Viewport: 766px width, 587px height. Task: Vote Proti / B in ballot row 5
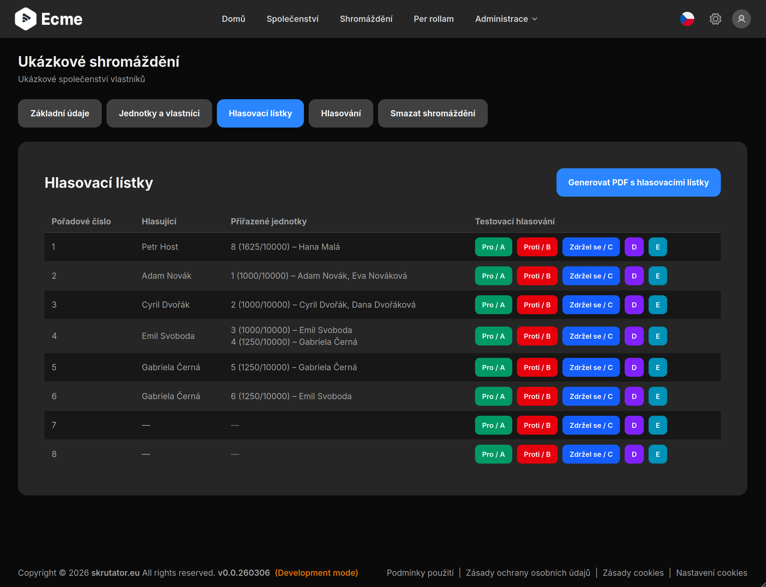537,368
